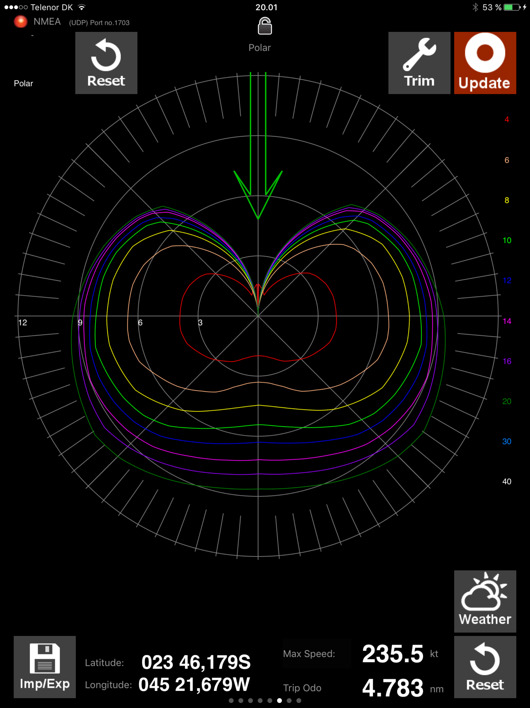Screen dimensions: 530x708
Task: Tap the latitude value 023 46,179S
Action: [x=196, y=662]
